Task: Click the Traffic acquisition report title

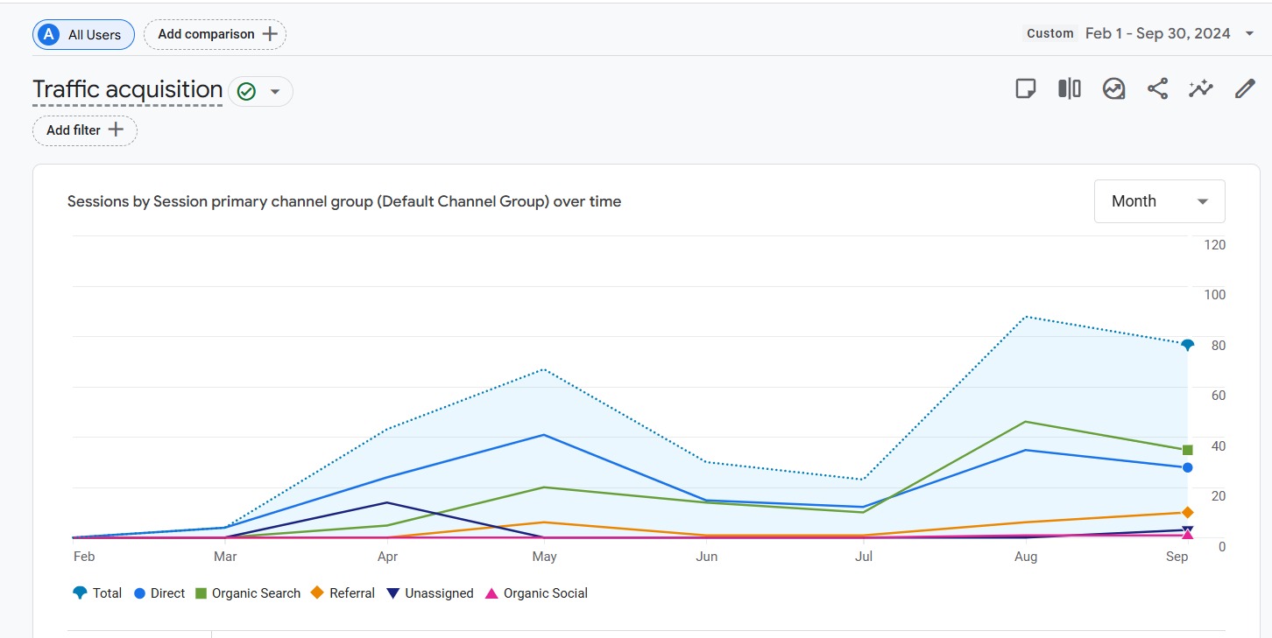Action: 128,89
